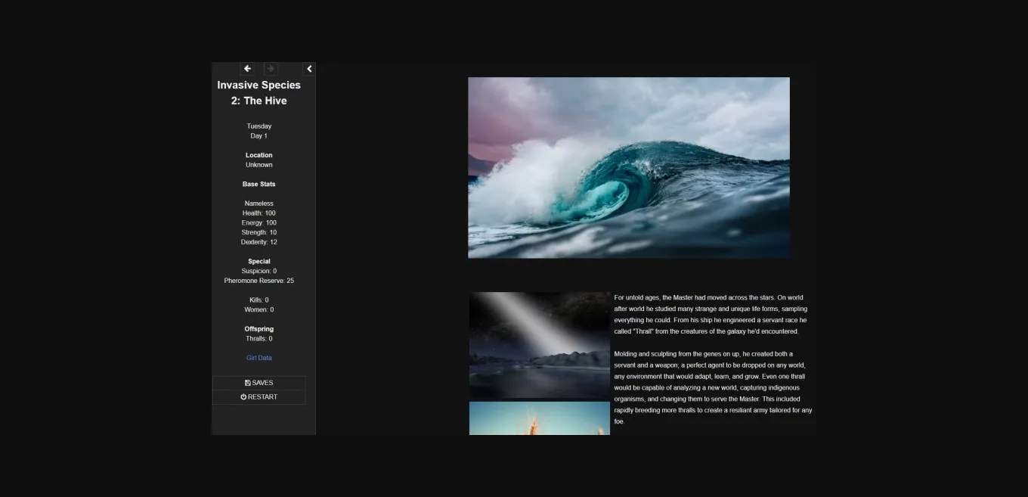Click the Suspicion: 0 stat
This screenshot has width=1028, height=497.
pyautogui.click(x=259, y=272)
